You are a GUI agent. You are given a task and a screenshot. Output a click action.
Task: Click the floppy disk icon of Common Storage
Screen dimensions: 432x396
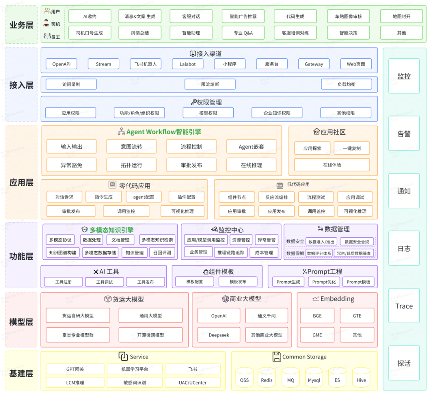coord(277,356)
